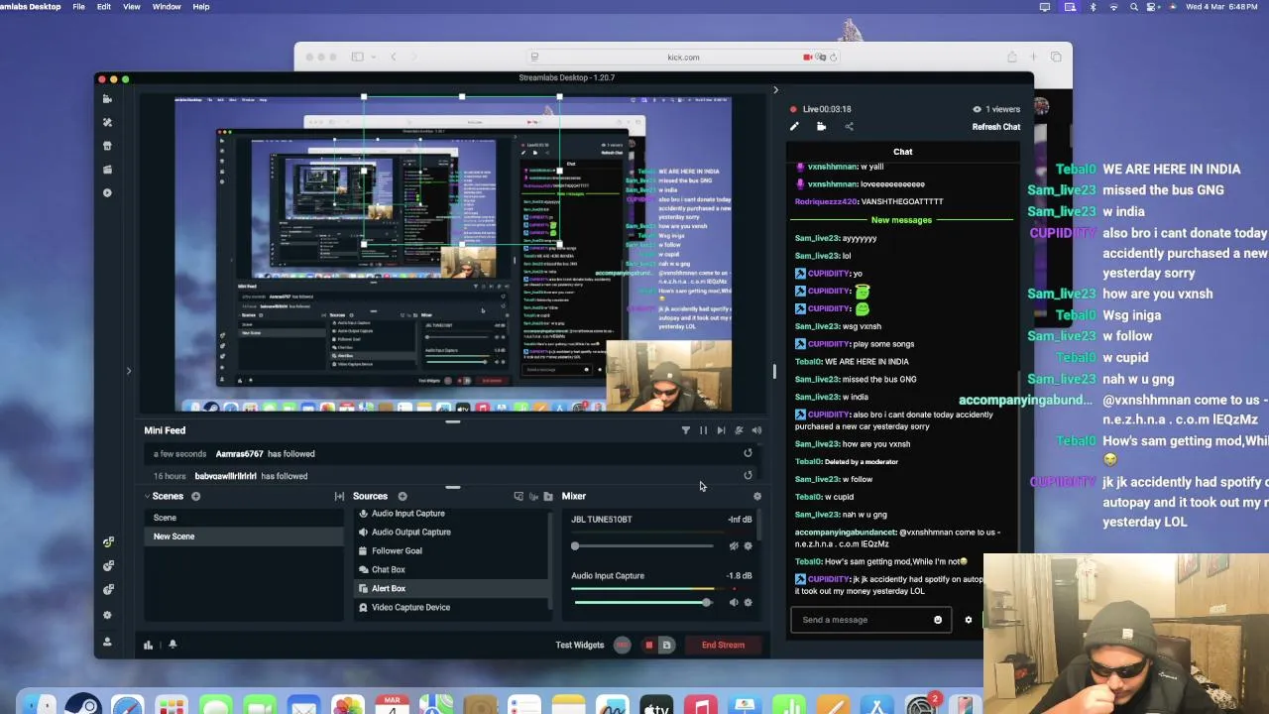Open scene transitions icon beside Scenes

pyautogui.click(x=339, y=496)
